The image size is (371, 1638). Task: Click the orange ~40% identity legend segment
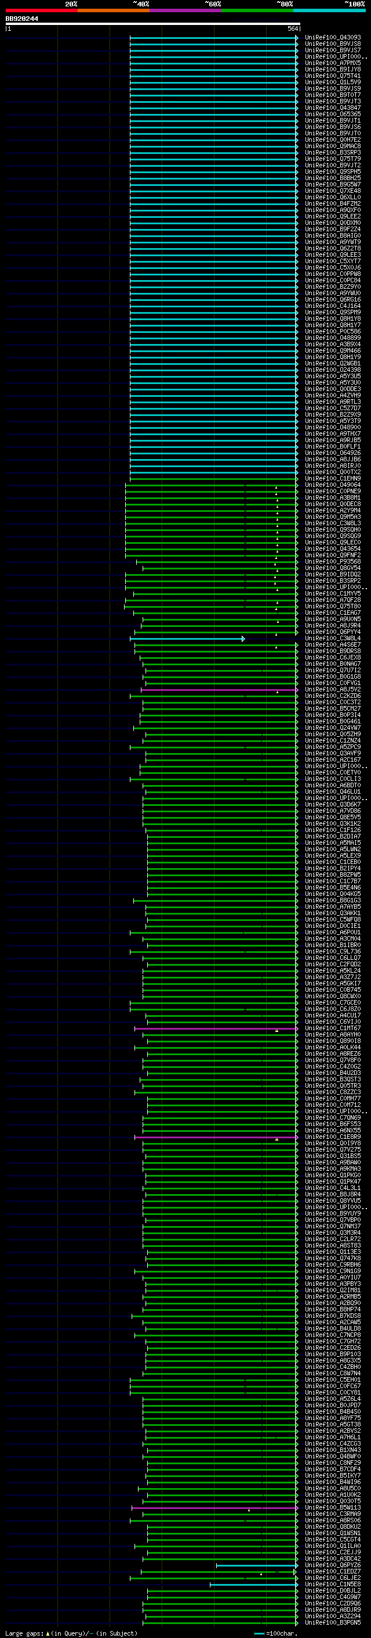pyautogui.click(x=114, y=10)
